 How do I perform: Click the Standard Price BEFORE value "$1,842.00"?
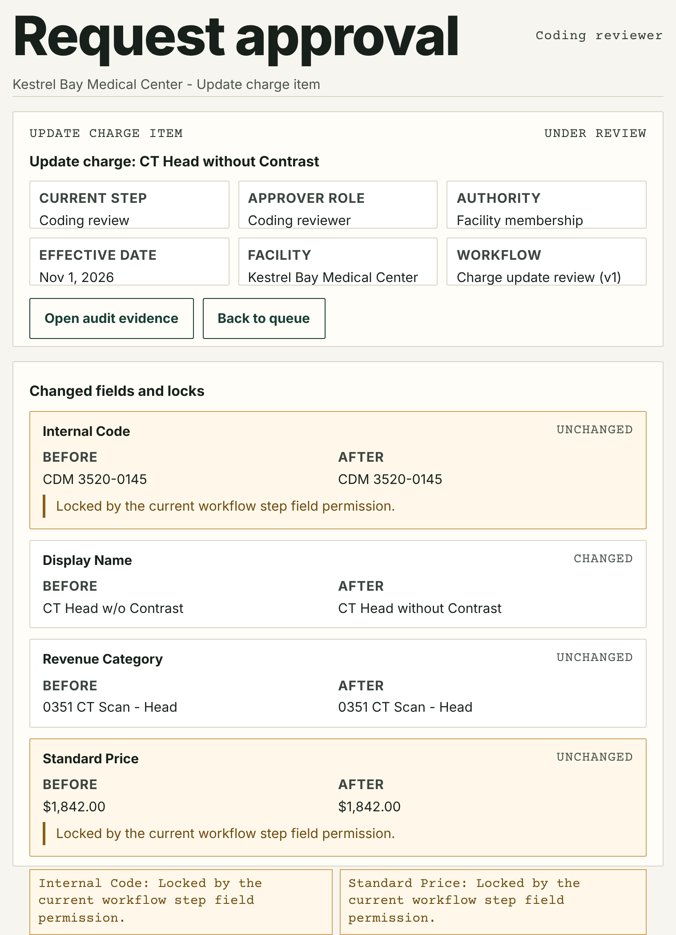(x=74, y=807)
